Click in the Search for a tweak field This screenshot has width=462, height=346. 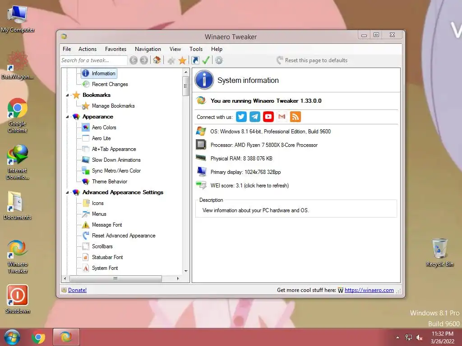click(94, 60)
